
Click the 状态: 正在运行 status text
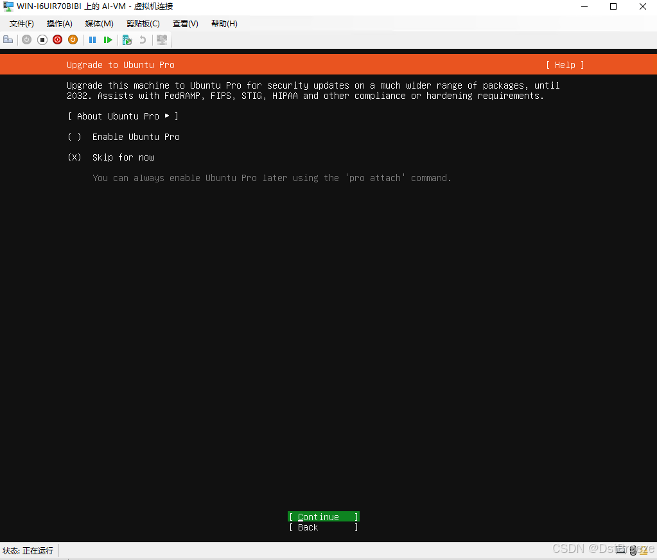coord(28,550)
